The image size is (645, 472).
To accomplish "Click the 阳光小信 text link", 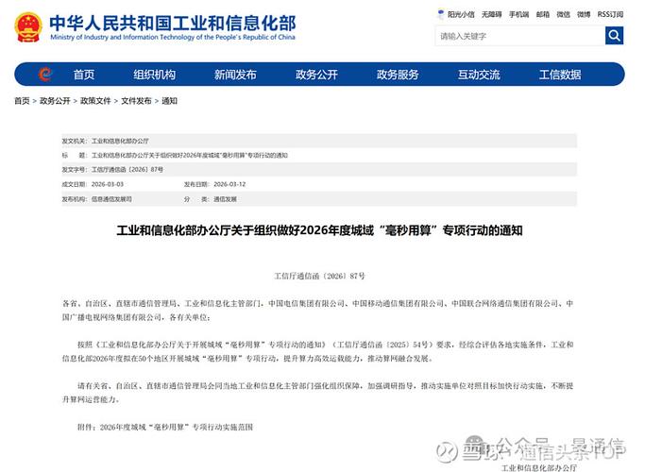I will (461, 14).
